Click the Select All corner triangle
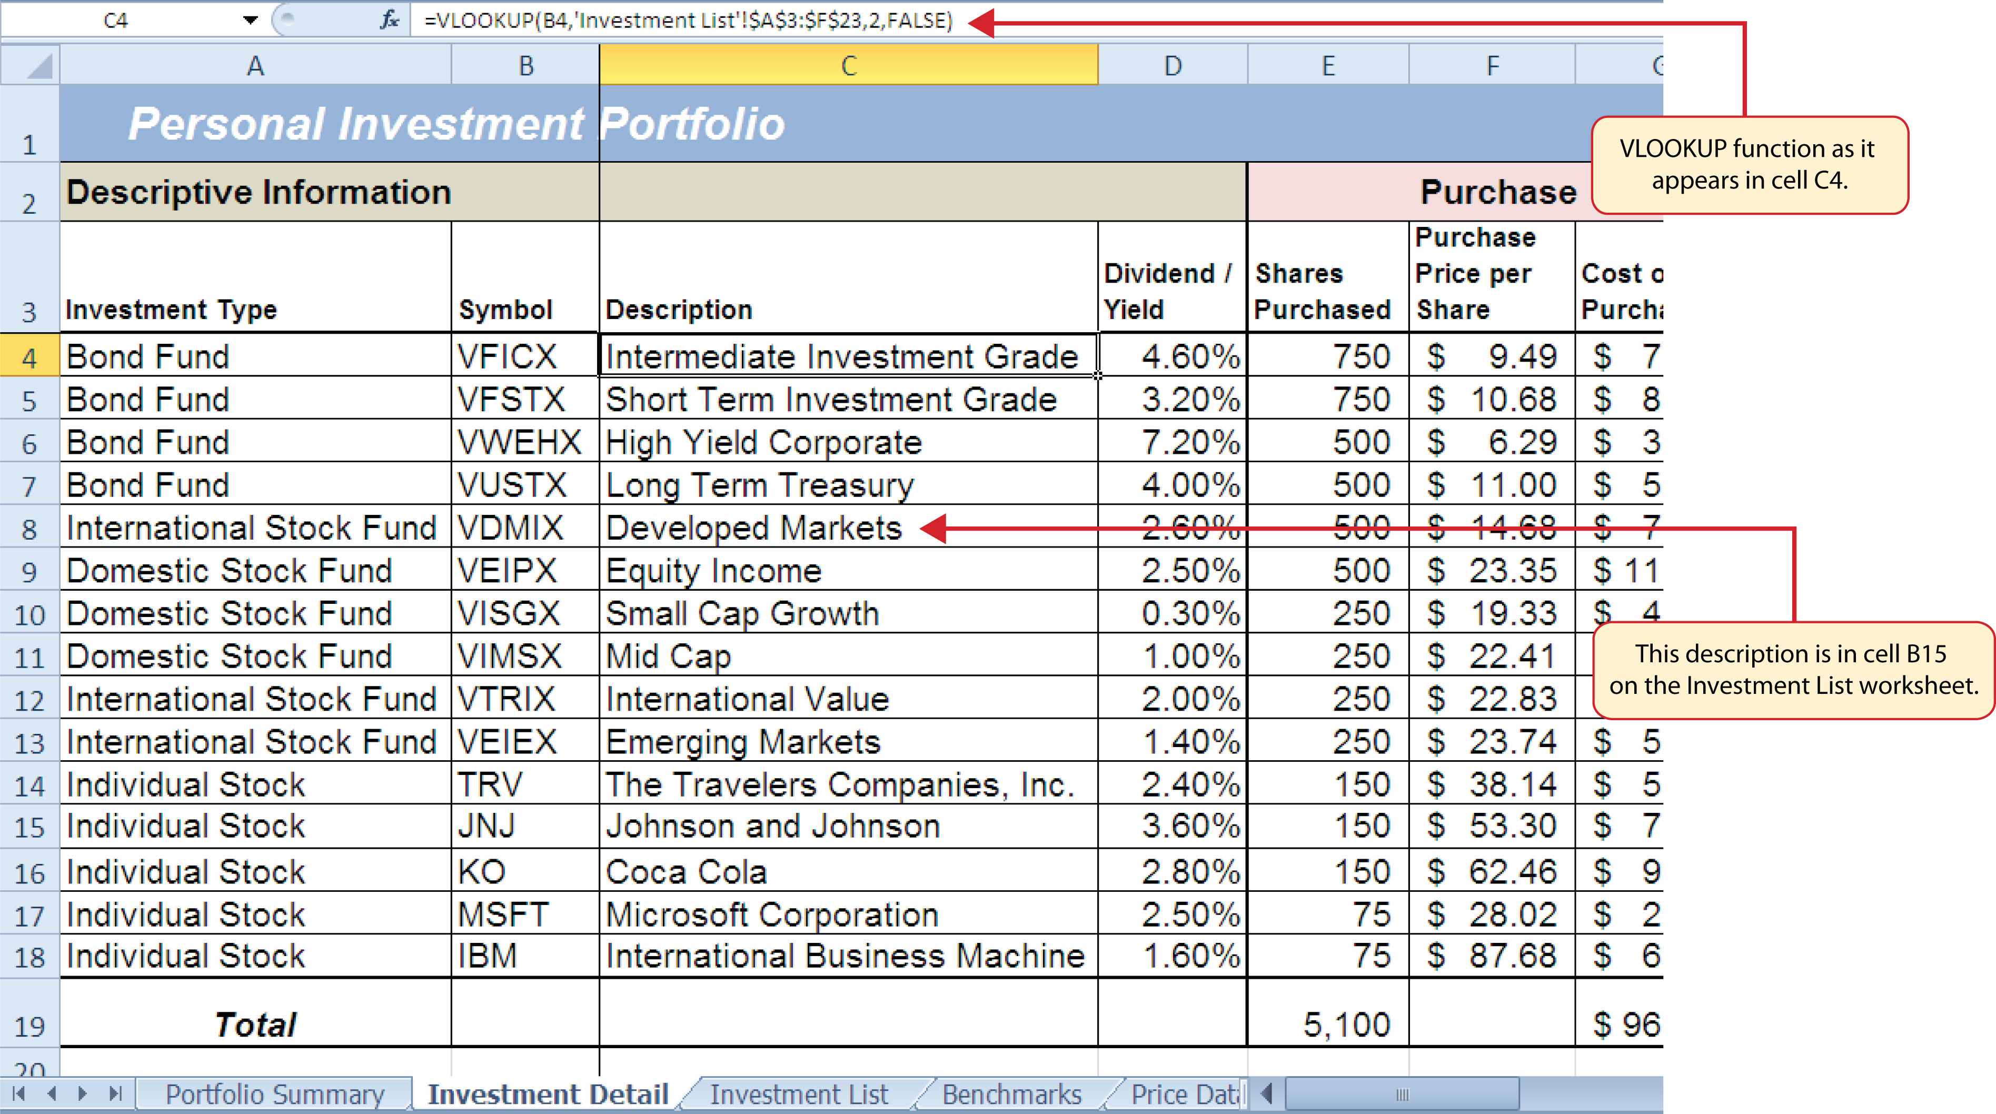The width and height of the screenshot is (1996, 1114). pos(30,65)
